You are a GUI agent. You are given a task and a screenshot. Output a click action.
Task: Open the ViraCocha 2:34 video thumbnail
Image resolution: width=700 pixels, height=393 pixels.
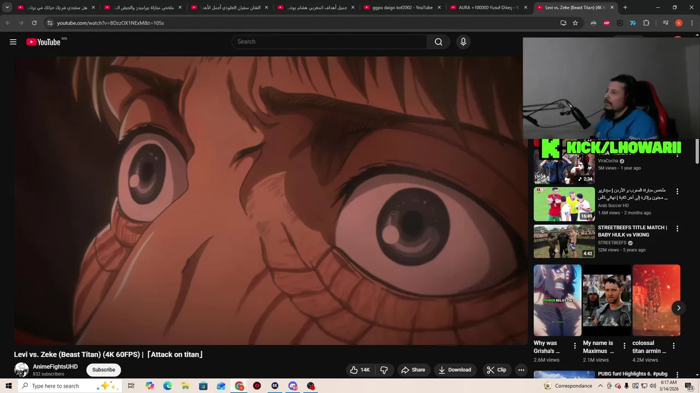[564, 166]
